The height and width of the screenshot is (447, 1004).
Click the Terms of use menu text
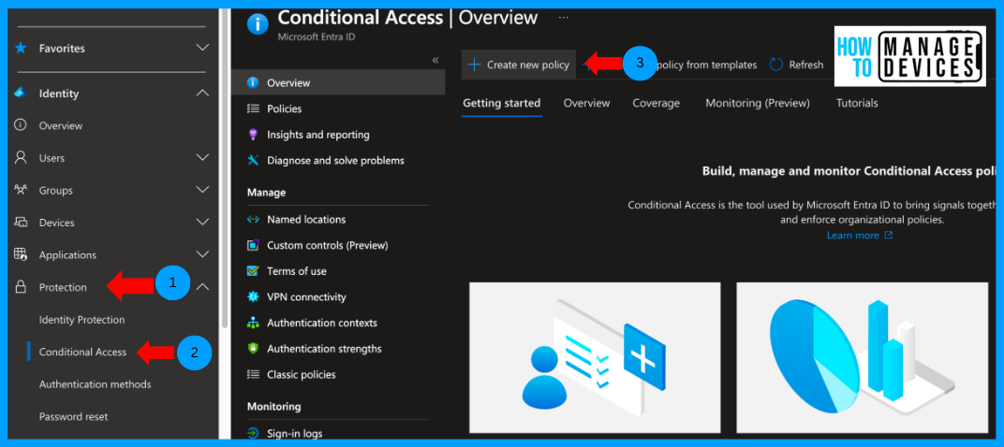pyautogui.click(x=297, y=271)
